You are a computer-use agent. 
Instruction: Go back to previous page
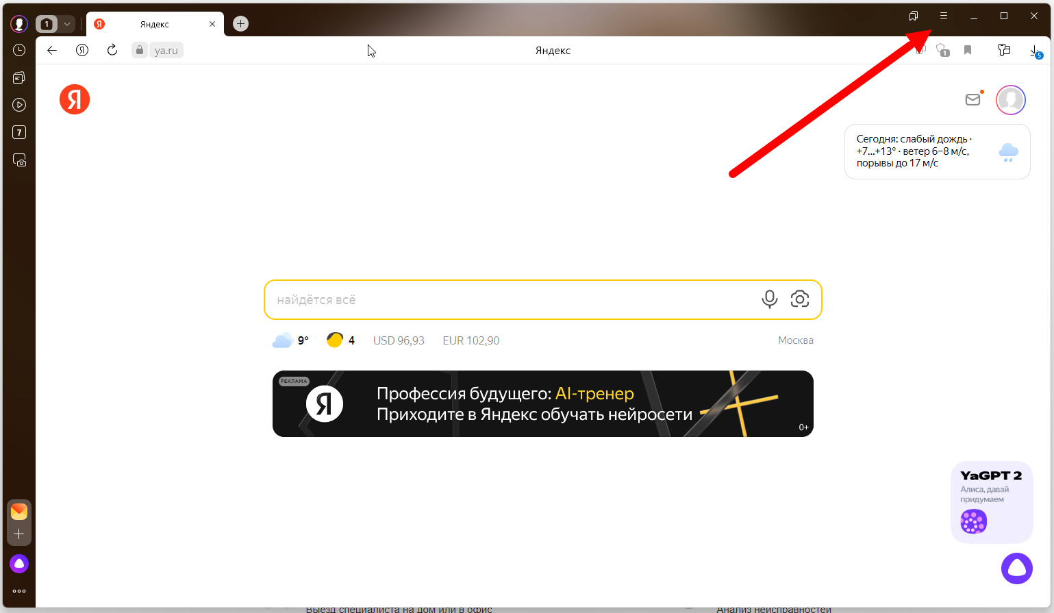pos(52,50)
